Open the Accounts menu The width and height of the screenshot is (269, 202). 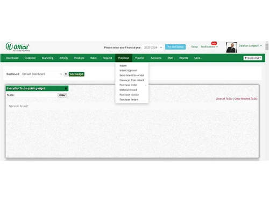point(156,58)
